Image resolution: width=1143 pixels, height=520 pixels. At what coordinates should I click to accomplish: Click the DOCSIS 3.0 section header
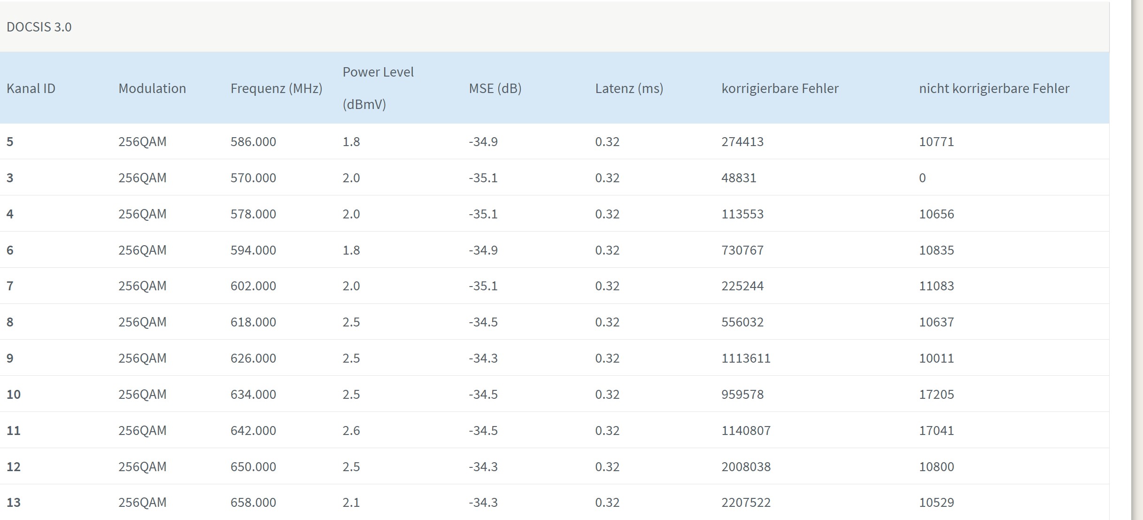click(39, 27)
